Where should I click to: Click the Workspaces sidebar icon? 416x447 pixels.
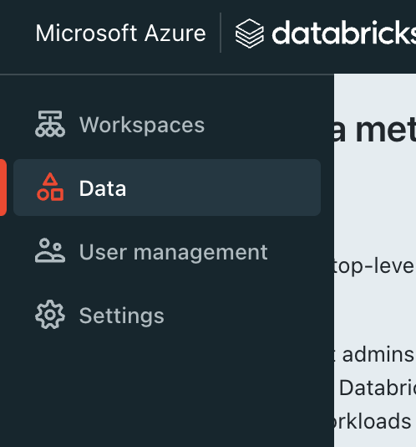tap(50, 124)
